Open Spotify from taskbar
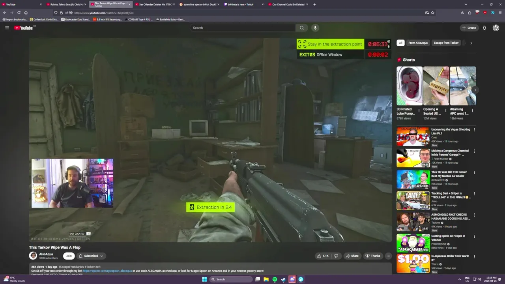 [275, 279]
